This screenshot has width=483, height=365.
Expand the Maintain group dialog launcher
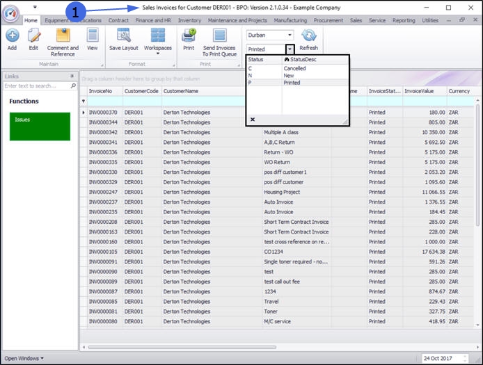[102, 65]
